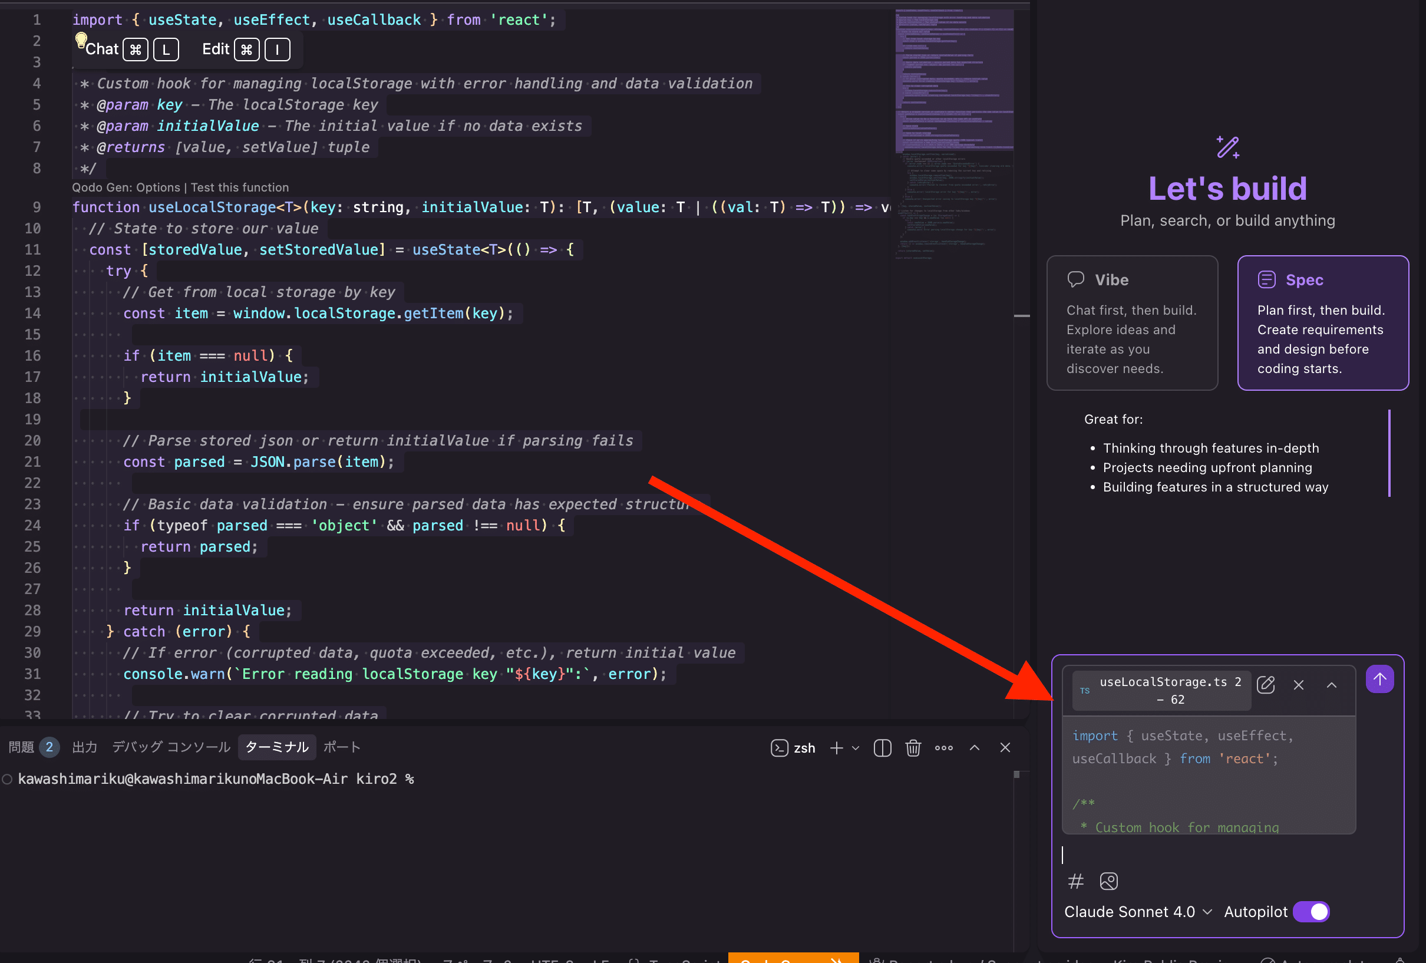Send the message with the purple arrow button

[1379, 679]
